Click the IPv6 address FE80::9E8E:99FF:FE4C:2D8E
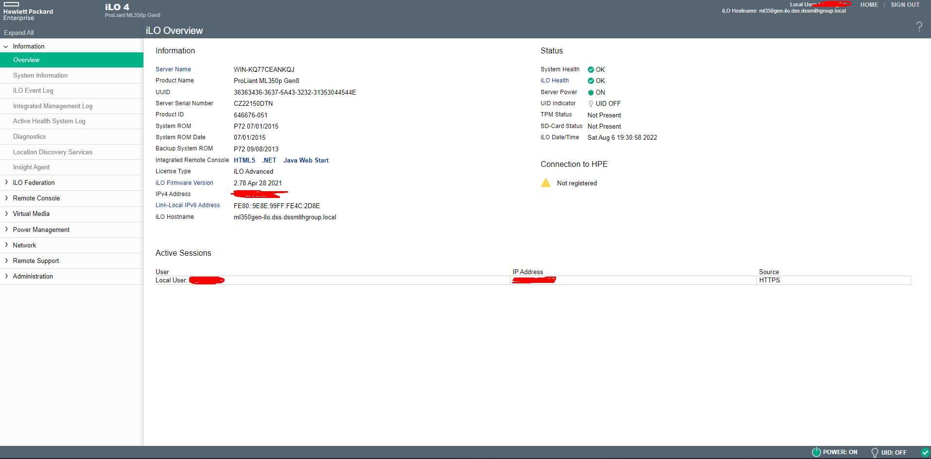The height and width of the screenshot is (459, 931). point(277,206)
